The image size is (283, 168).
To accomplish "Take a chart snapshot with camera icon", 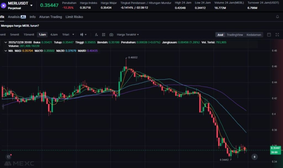I will 111,35.
